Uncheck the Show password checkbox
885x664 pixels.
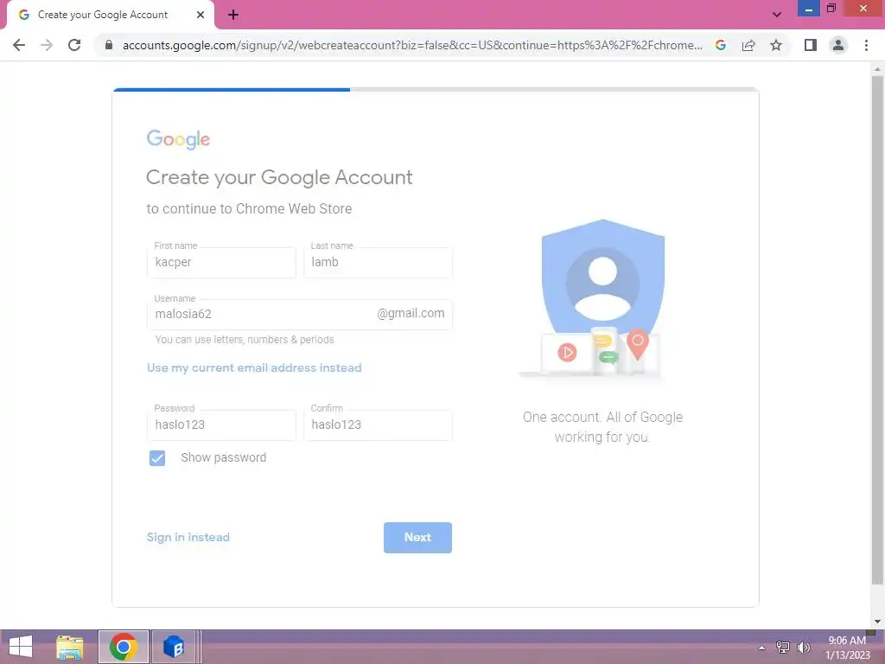click(157, 458)
